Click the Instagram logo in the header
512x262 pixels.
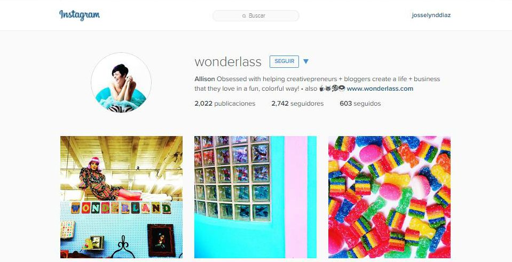[80, 15]
